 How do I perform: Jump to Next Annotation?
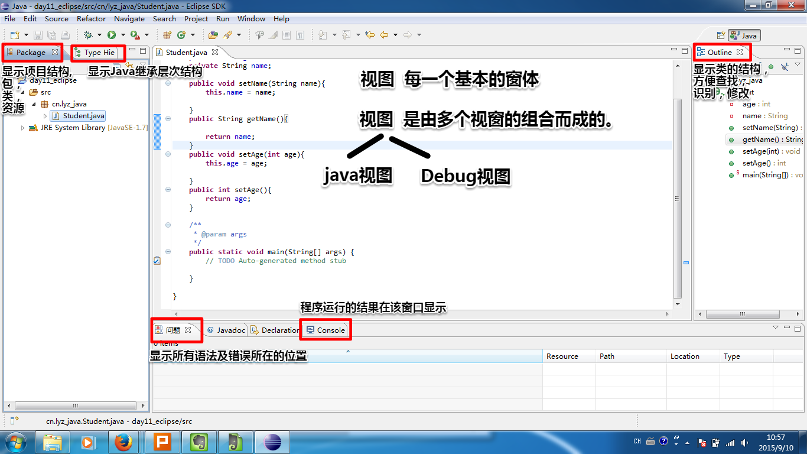pos(323,35)
